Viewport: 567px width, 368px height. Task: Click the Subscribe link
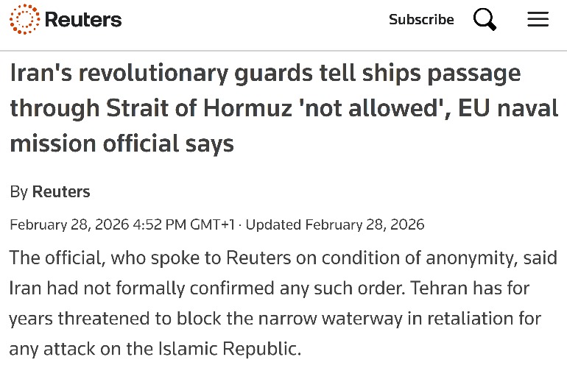421,20
